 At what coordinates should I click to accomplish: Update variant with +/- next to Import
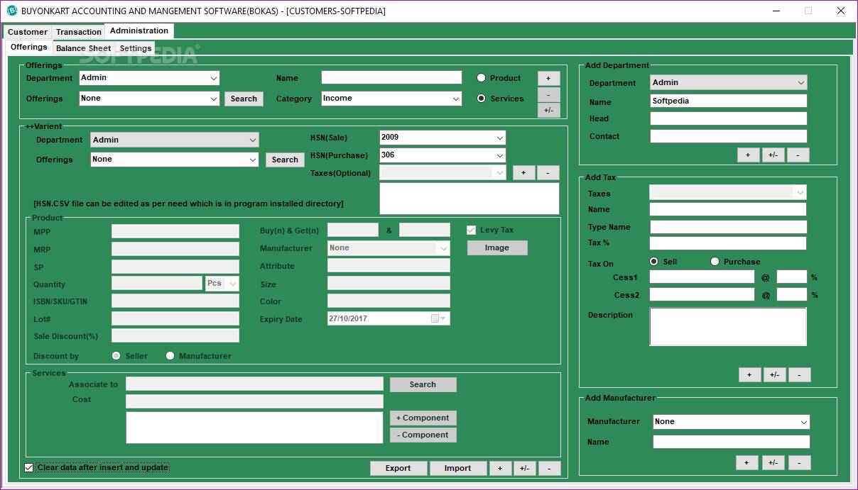524,468
